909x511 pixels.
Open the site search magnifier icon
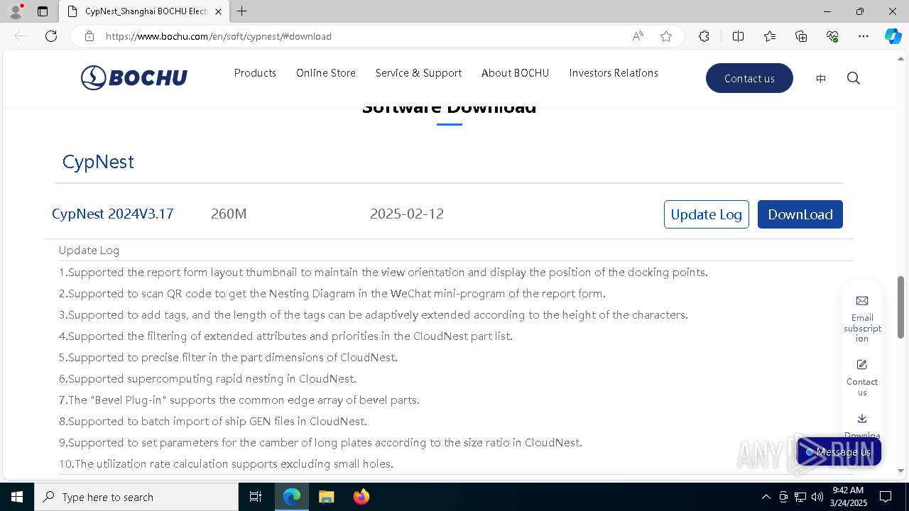854,78
